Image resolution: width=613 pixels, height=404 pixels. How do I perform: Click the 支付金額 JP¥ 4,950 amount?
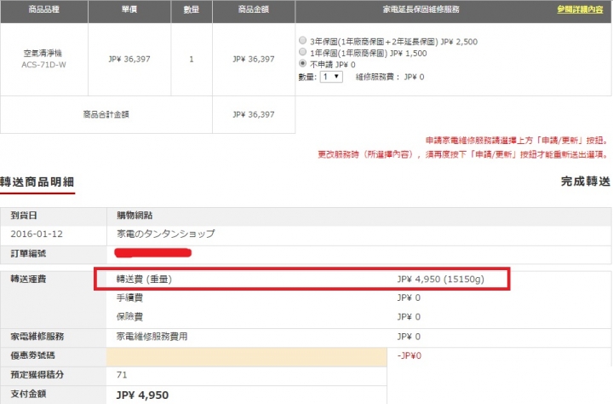click(x=143, y=395)
